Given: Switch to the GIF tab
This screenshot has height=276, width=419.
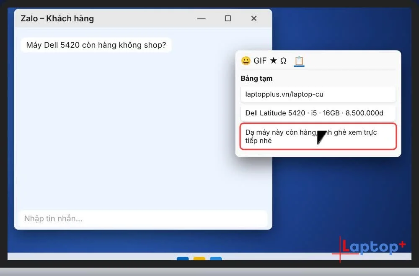Looking at the screenshot, I should point(260,61).
